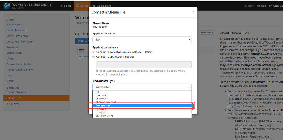Click the Hide Help button

tap(207, 33)
